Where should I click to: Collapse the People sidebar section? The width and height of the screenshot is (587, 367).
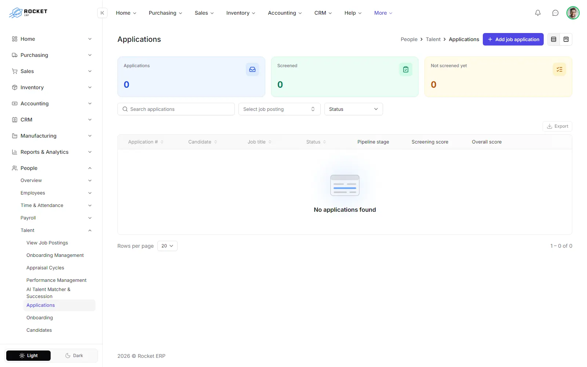pyautogui.click(x=51, y=168)
